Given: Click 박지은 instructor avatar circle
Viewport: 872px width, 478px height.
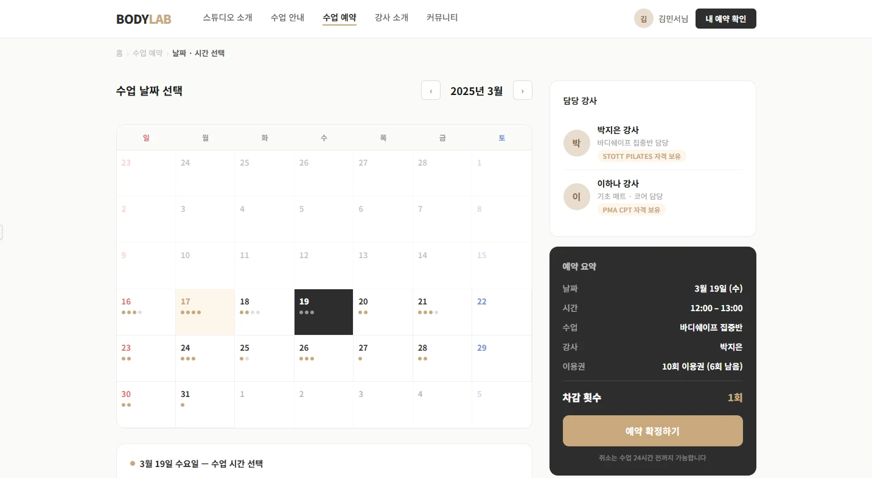Looking at the screenshot, I should [577, 143].
